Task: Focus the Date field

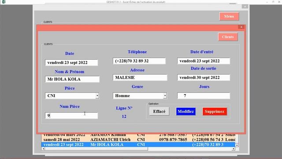Action: click(71, 63)
